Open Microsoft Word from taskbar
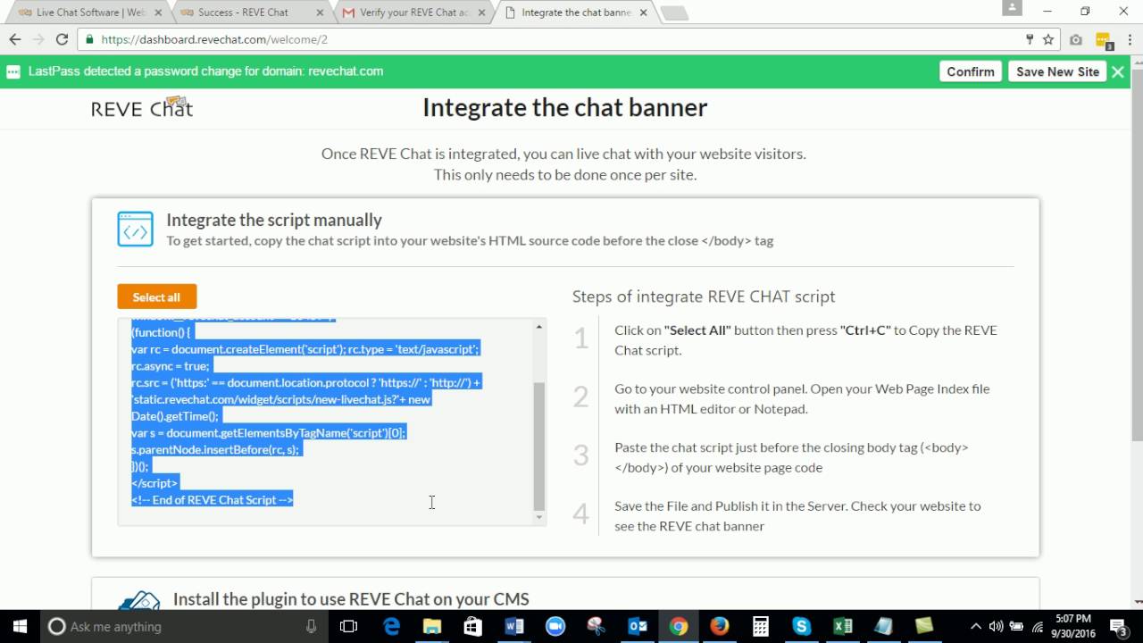 [514, 626]
